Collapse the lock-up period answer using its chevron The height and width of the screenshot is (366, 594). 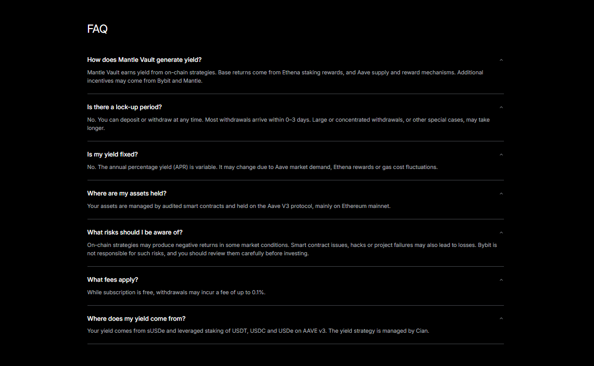pyautogui.click(x=501, y=108)
